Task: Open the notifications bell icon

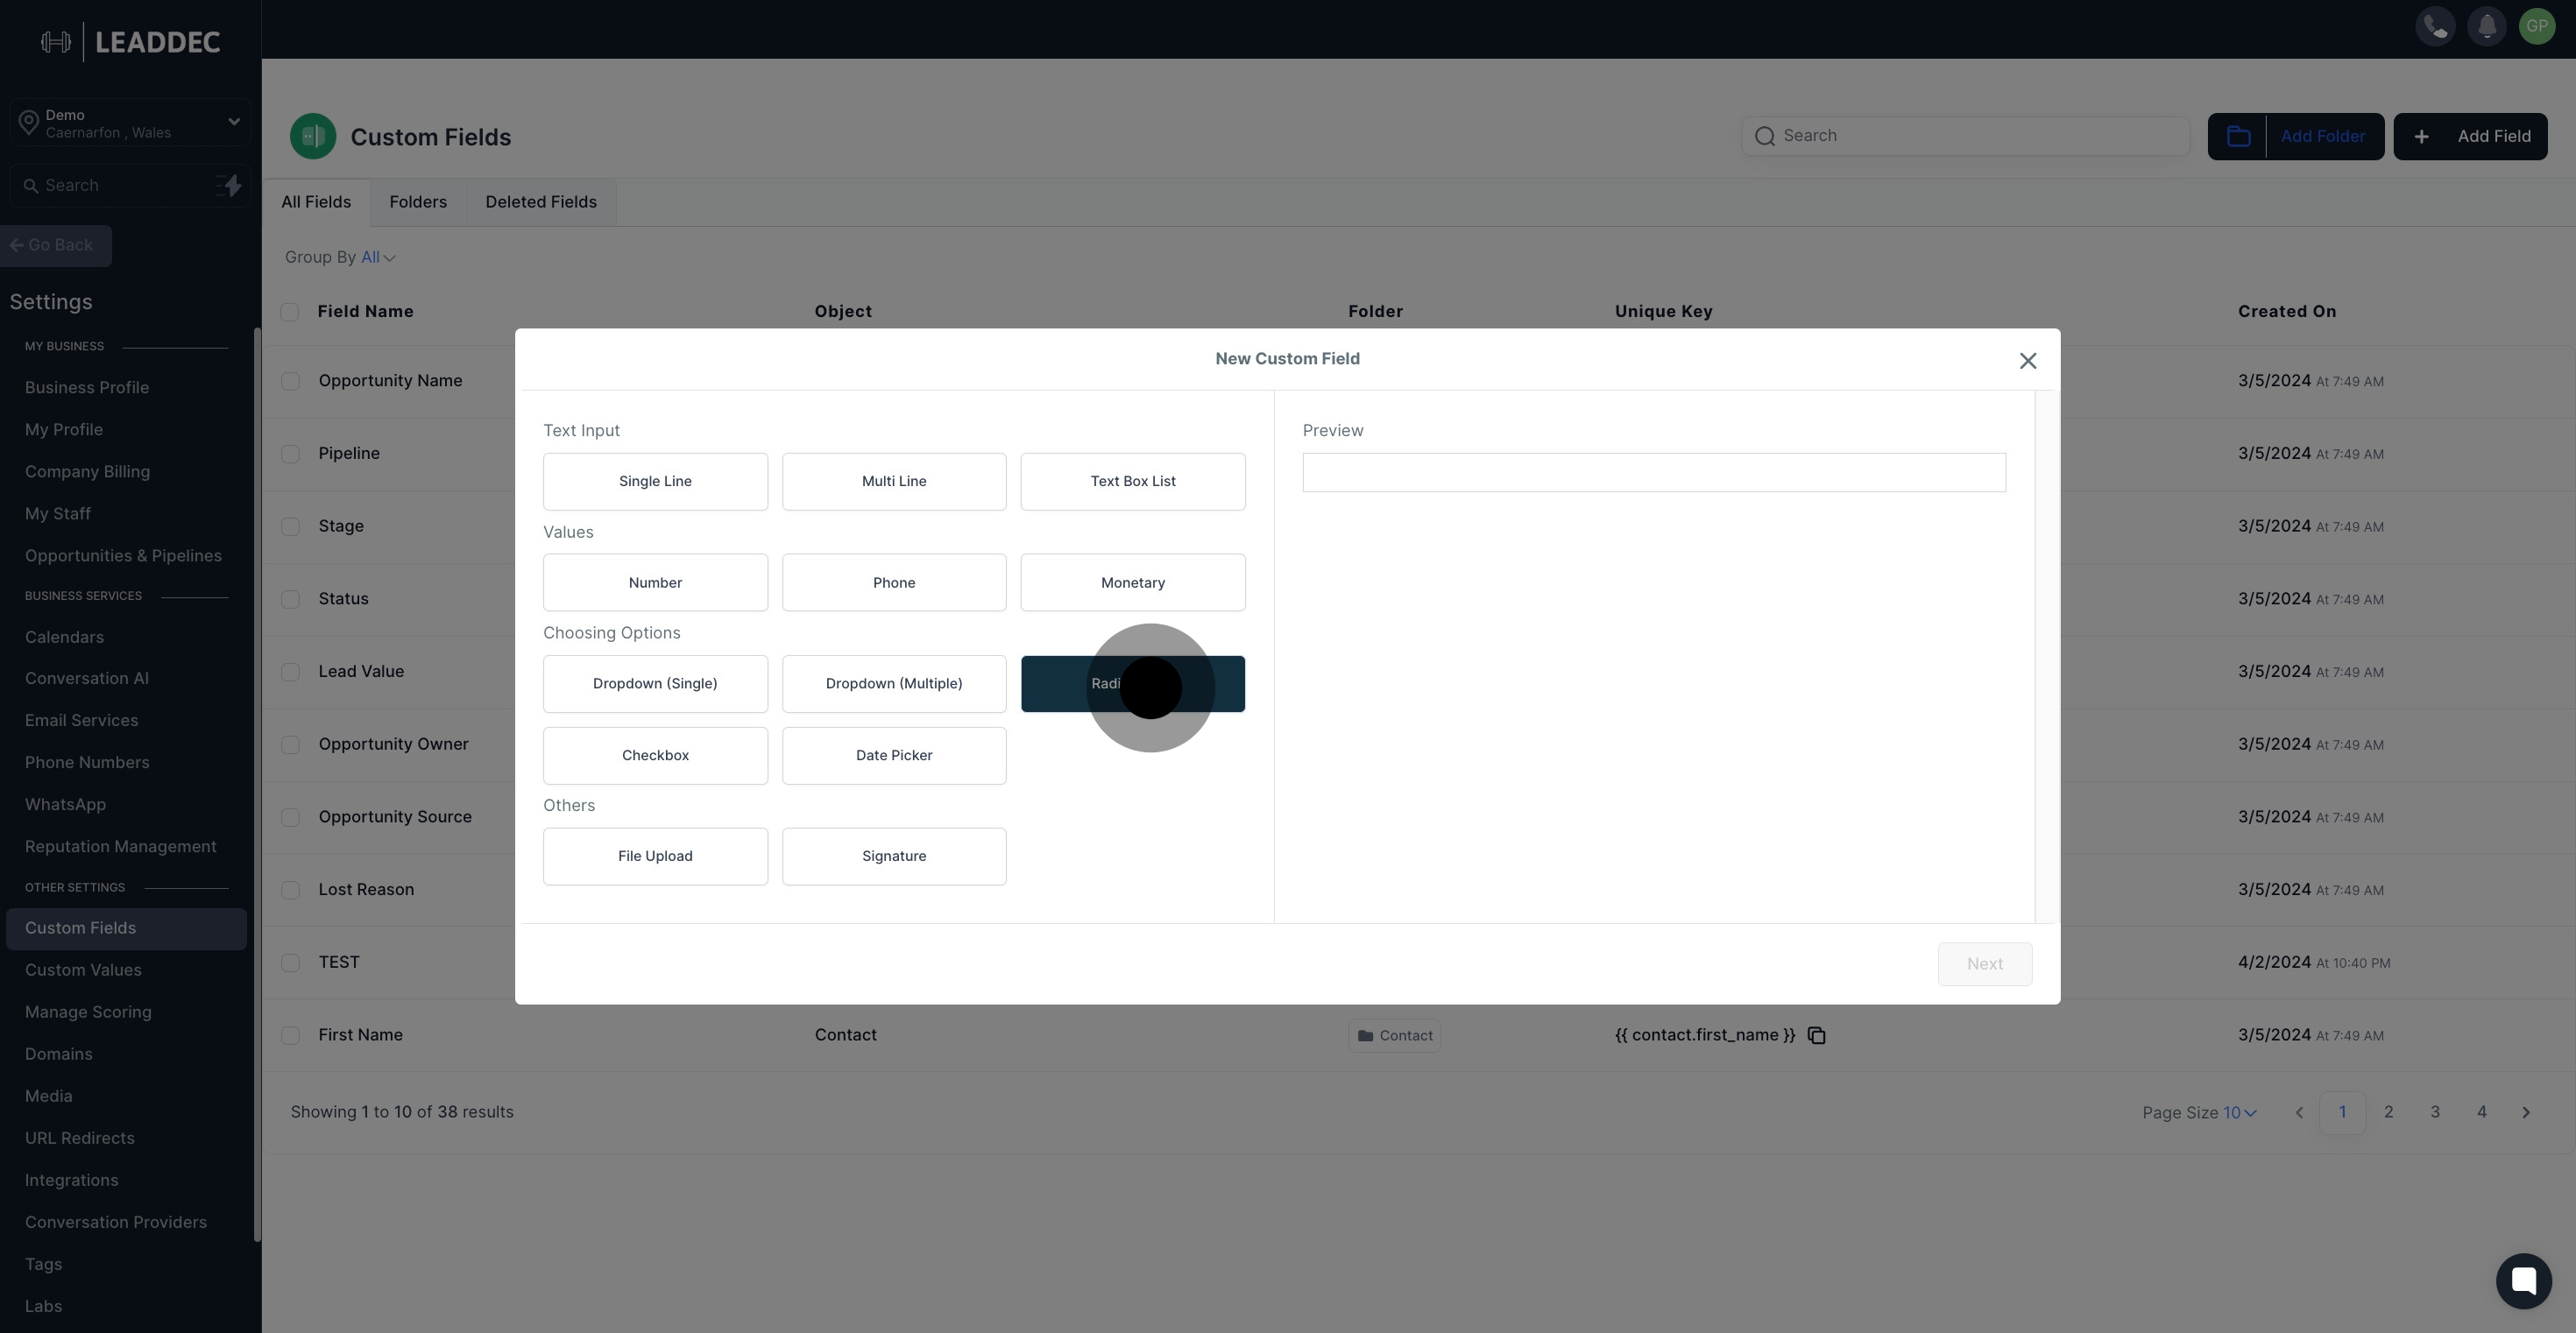Action: pos(2486,26)
